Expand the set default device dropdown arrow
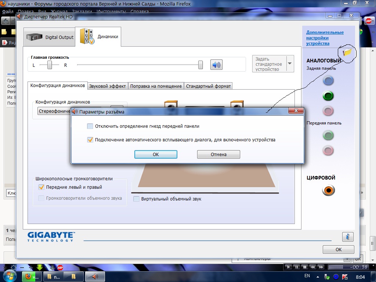Image resolution: width=376 pixels, height=282 pixels. click(290, 64)
